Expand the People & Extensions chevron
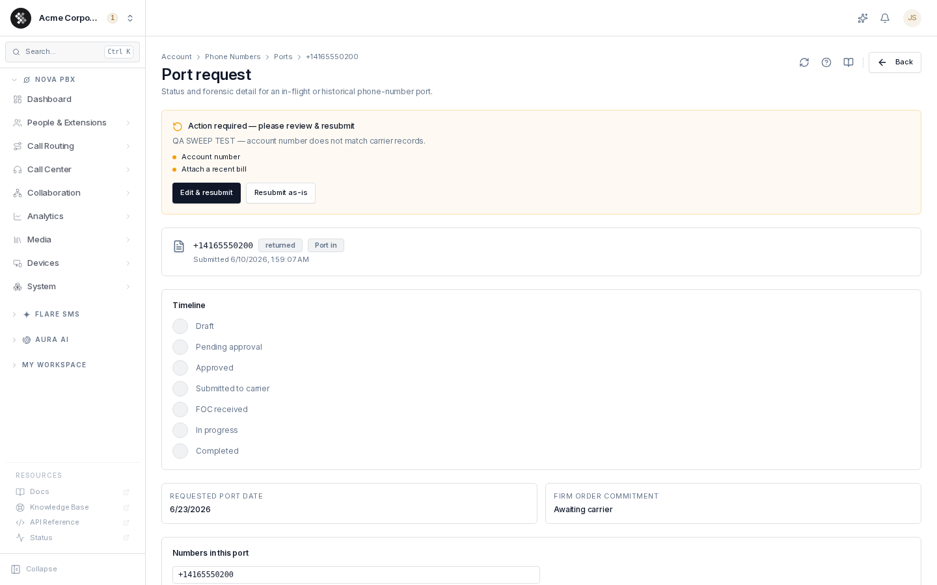937x585 pixels. coord(128,123)
